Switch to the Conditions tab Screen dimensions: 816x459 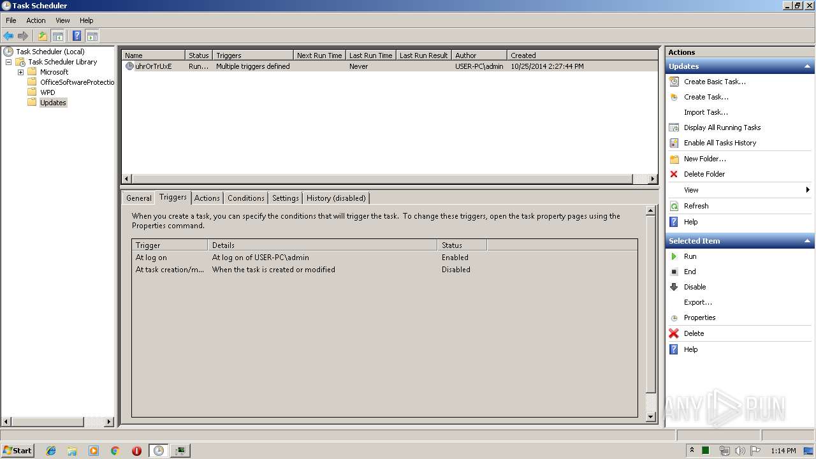246,198
